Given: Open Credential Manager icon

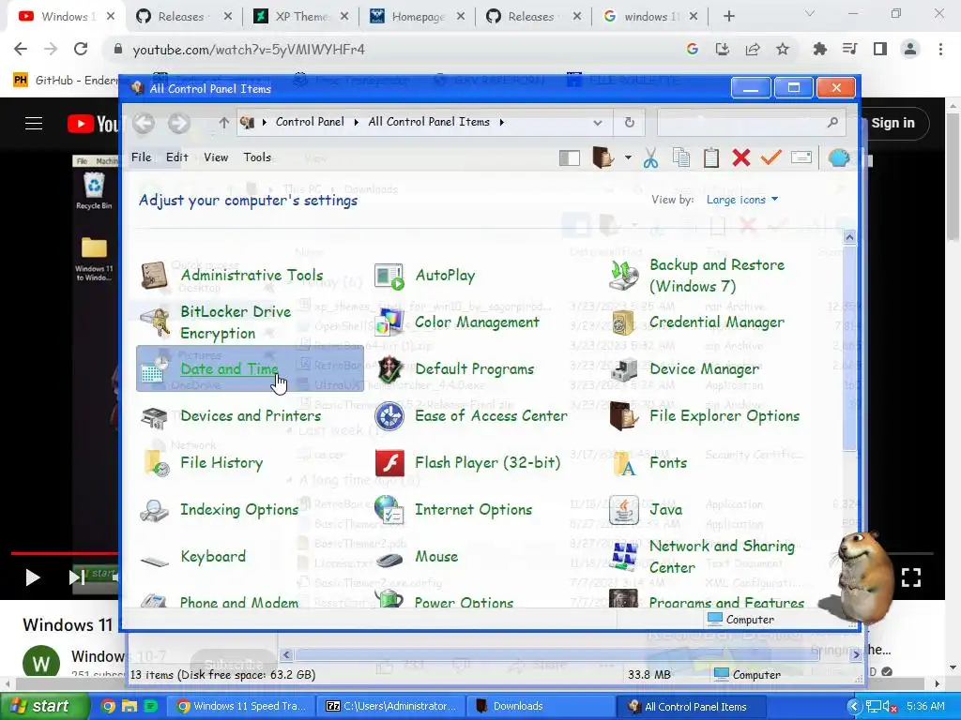Looking at the screenshot, I should [x=623, y=322].
